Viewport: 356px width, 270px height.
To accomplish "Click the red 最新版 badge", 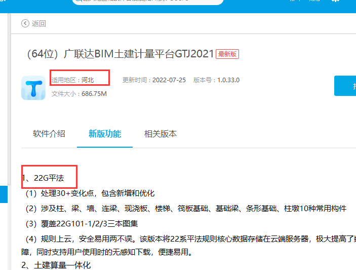I will click(227, 54).
